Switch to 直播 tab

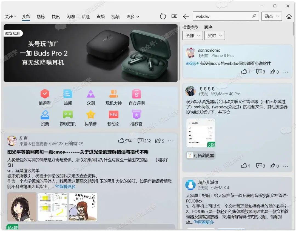click(100, 17)
